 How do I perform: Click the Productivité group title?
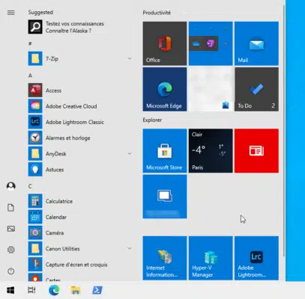coord(157,13)
